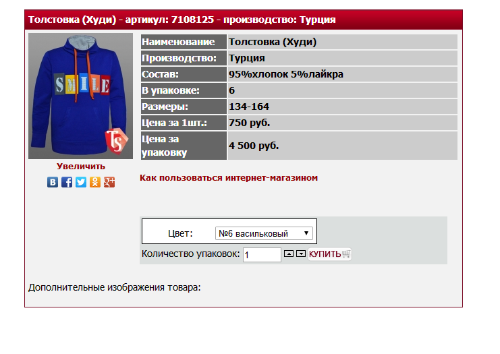Open Как пользоваться интернет-магазином link
This screenshot has width=500, height=354.
pyautogui.click(x=229, y=178)
